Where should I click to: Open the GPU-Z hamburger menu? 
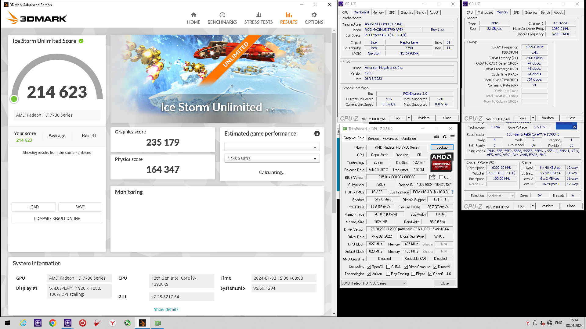click(453, 137)
